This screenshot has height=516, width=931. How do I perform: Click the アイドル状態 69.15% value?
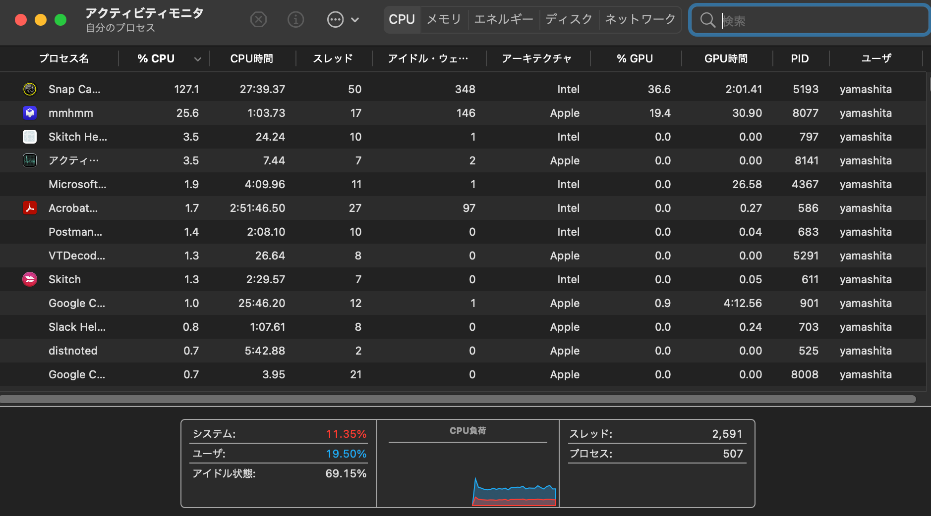pos(346,473)
